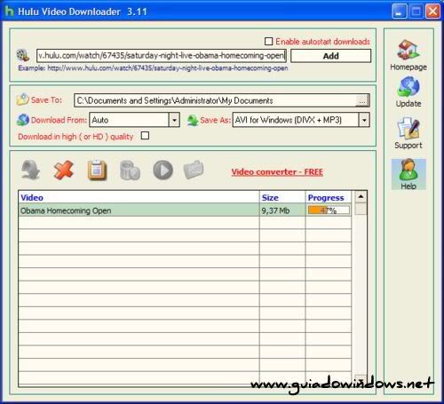The height and width of the screenshot is (404, 444).
Task: Tick the high or HD quality checkbox
Action: 145,136
